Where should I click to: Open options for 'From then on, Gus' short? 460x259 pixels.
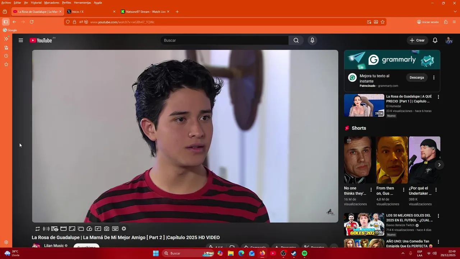click(404, 190)
